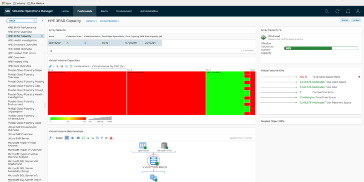Open HPE Health Investigation dashboard link
Screen dimensions: 364x182
pos(22,40)
